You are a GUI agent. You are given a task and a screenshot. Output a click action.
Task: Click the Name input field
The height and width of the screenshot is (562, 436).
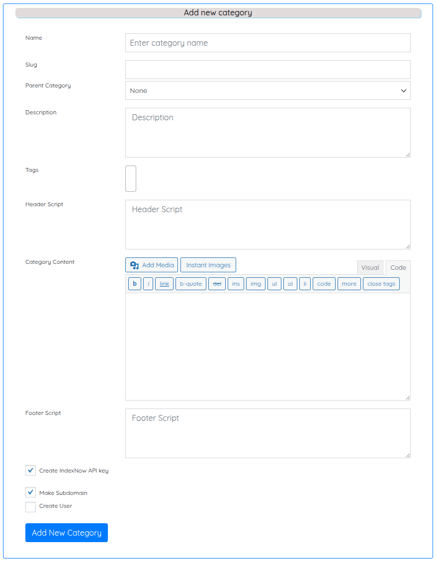(267, 43)
